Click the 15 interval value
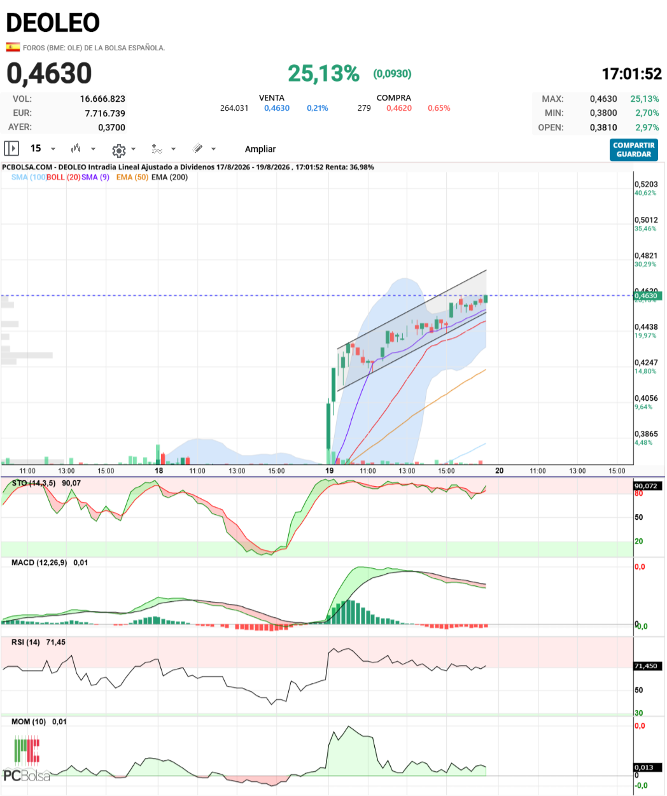Viewport: 667px width, 796px height. 36,148
